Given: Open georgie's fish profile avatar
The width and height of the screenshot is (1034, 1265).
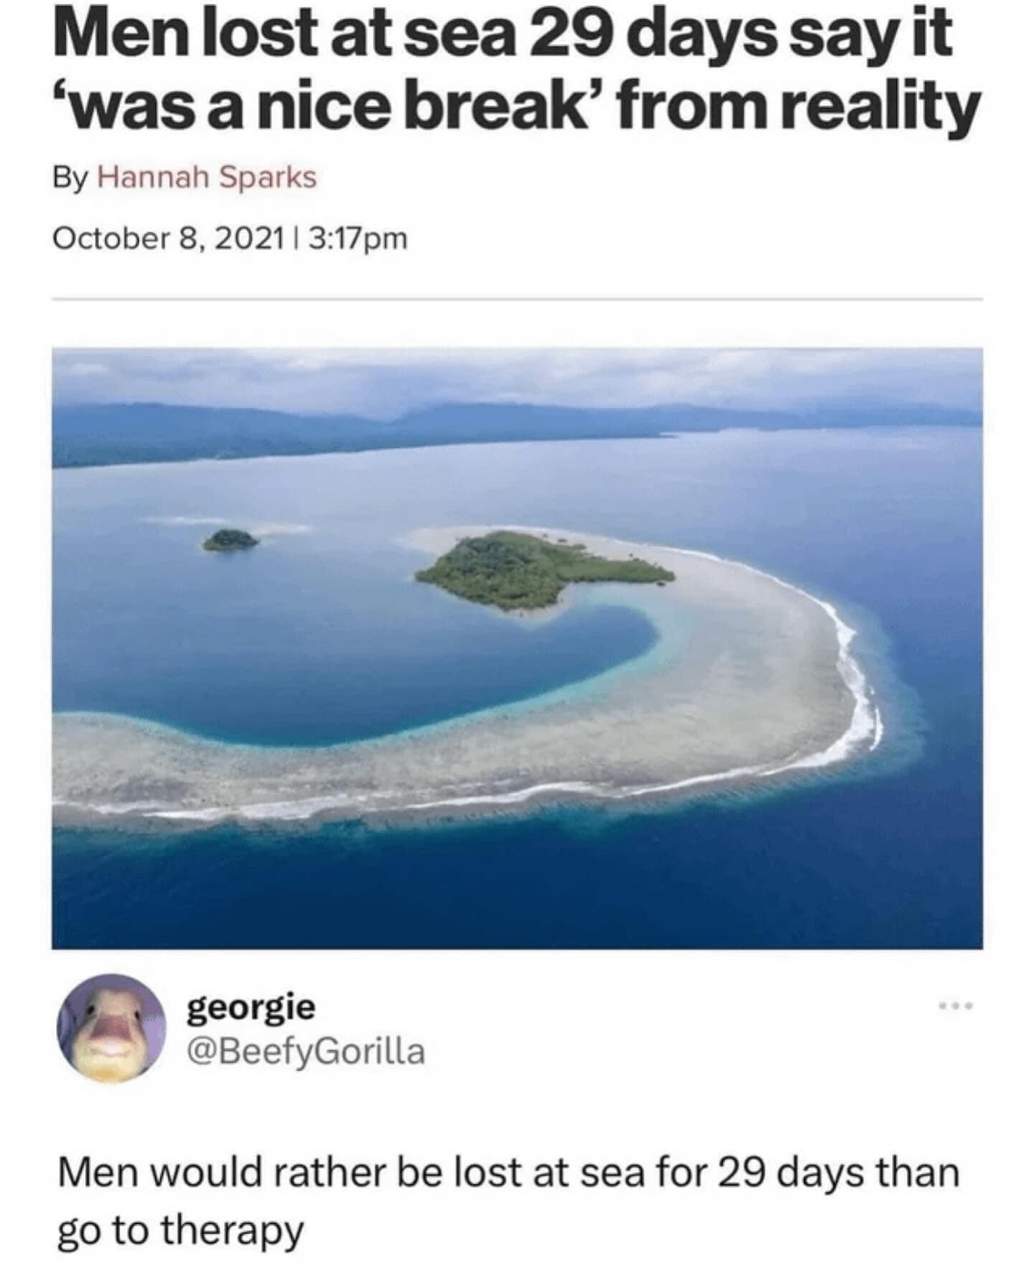Looking at the screenshot, I should click(x=111, y=1027).
